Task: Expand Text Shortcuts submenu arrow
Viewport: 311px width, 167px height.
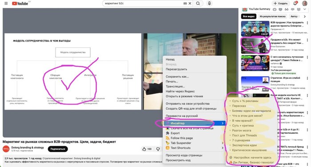Action: 223,148
